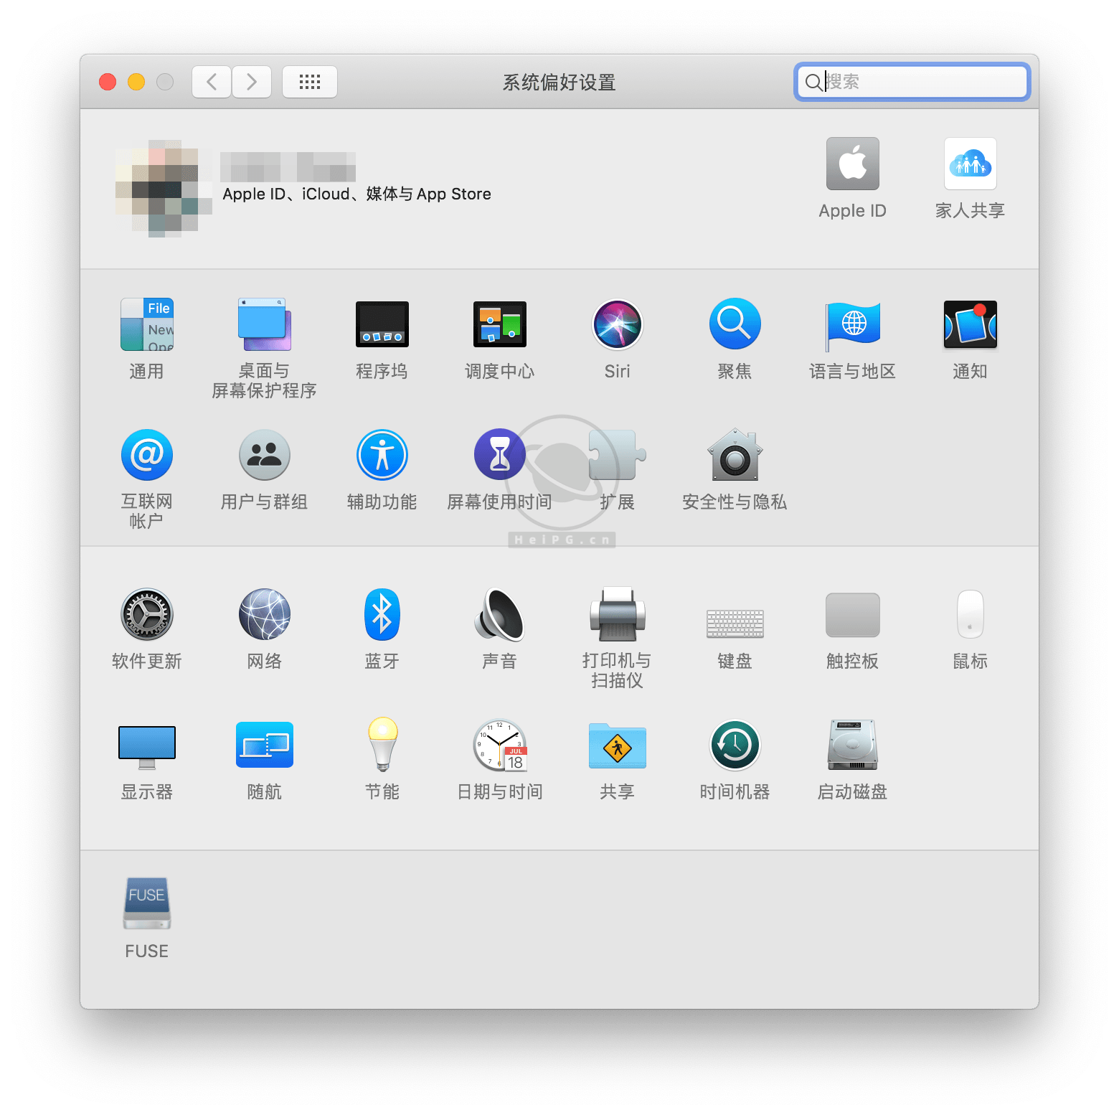This screenshot has width=1119, height=1115.
Task: Open 节能 (Energy Saver) preferences
Action: (382, 745)
